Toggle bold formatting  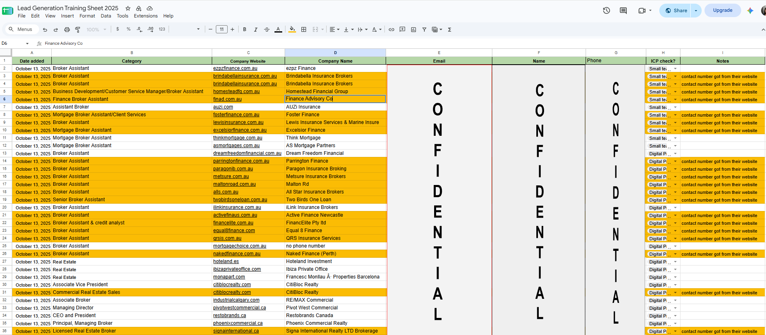pyautogui.click(x=245, y=29)
